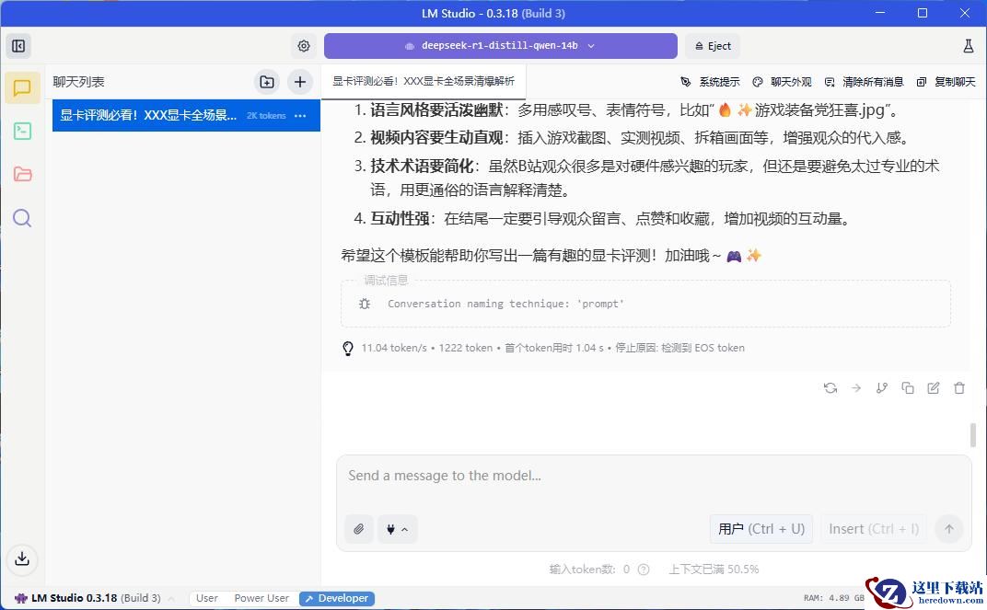The width and height of the screenshot is (987, 610).
Task: Switch role with 用户 (Ctrl + U) button
Action: coord(761,529)
